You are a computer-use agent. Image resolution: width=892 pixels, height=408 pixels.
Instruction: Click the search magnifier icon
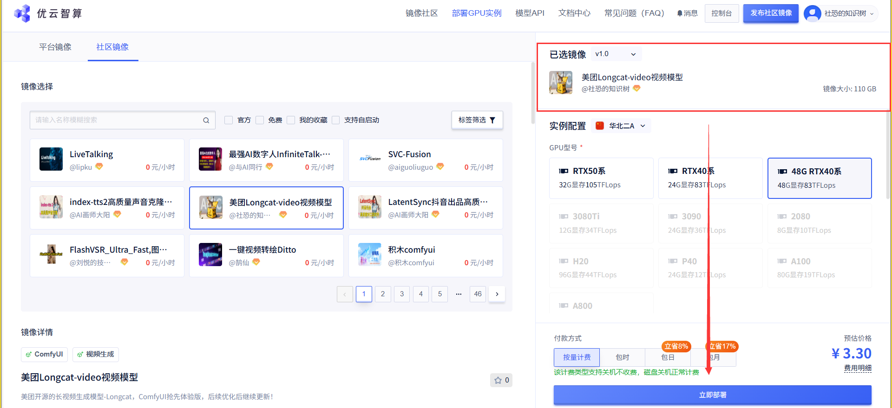click(206, 120)
